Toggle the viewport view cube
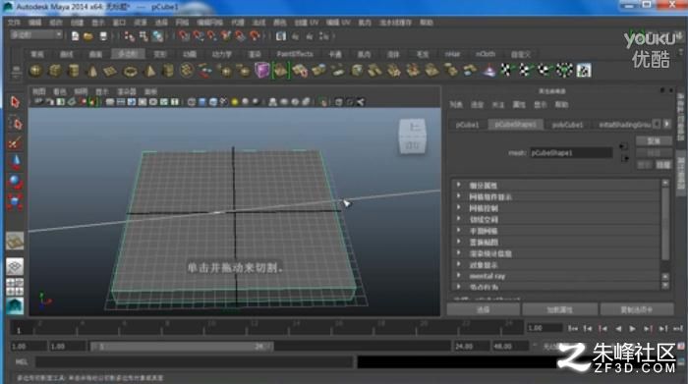This screenshot has height=384, width=688. click(x=413, y=137)
